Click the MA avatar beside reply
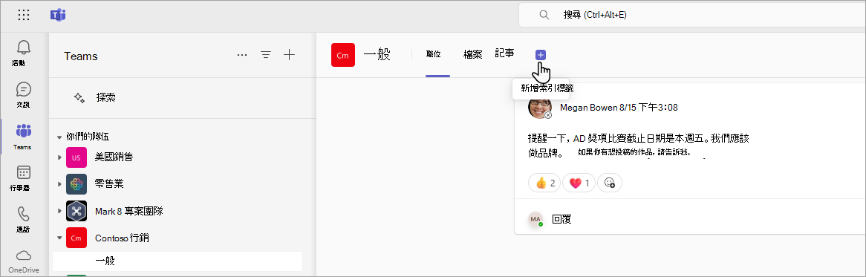The height and width of the screenshot is (277, 866). (x=535, y=219)
